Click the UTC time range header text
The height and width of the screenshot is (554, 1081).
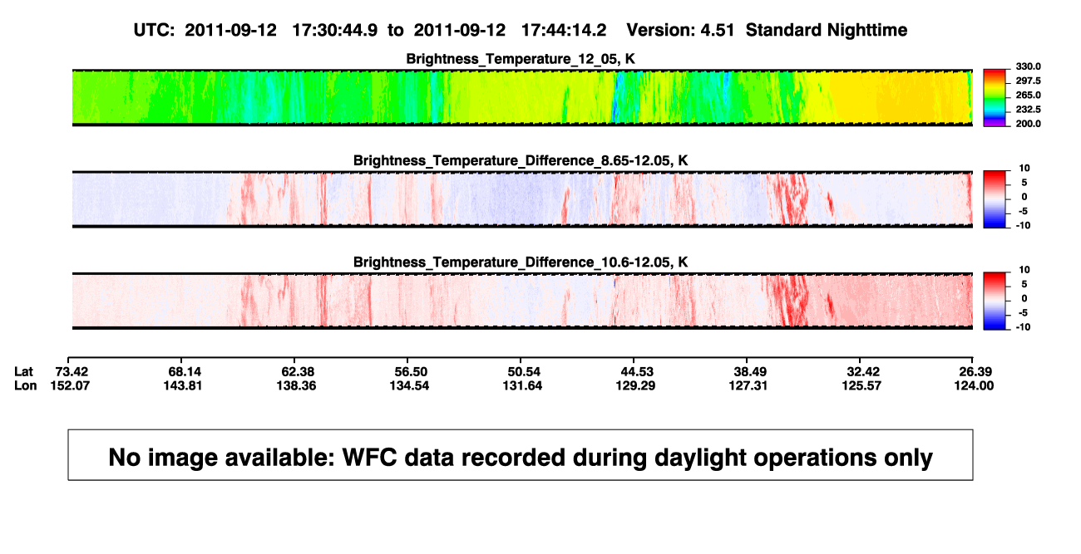(370, 30)
